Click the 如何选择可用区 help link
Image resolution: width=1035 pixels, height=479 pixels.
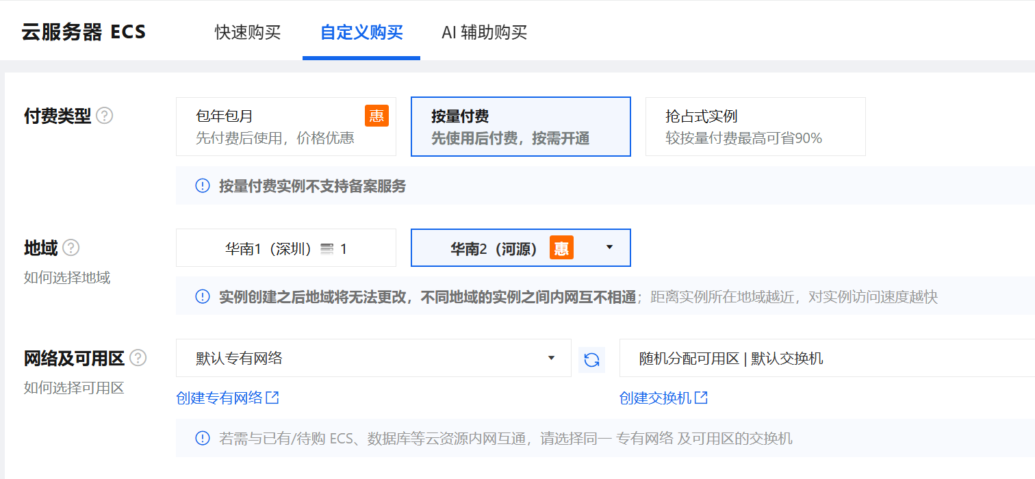(x=74, y=388)
